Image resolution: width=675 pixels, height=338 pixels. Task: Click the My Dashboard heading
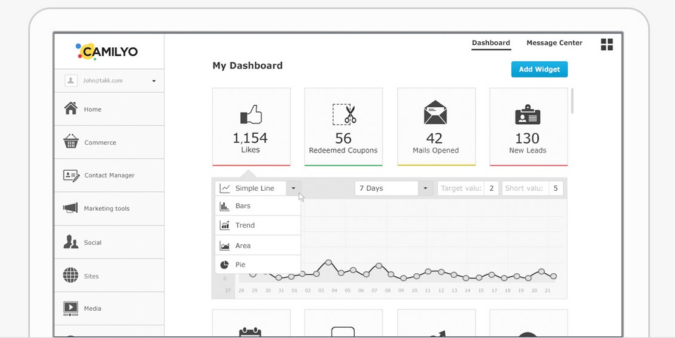pyautogui.click(x=247, y=66)
